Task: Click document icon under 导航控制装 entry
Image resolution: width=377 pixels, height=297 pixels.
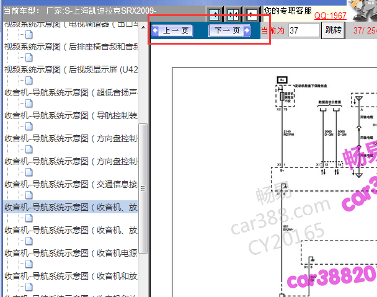Action: (29, 126)
